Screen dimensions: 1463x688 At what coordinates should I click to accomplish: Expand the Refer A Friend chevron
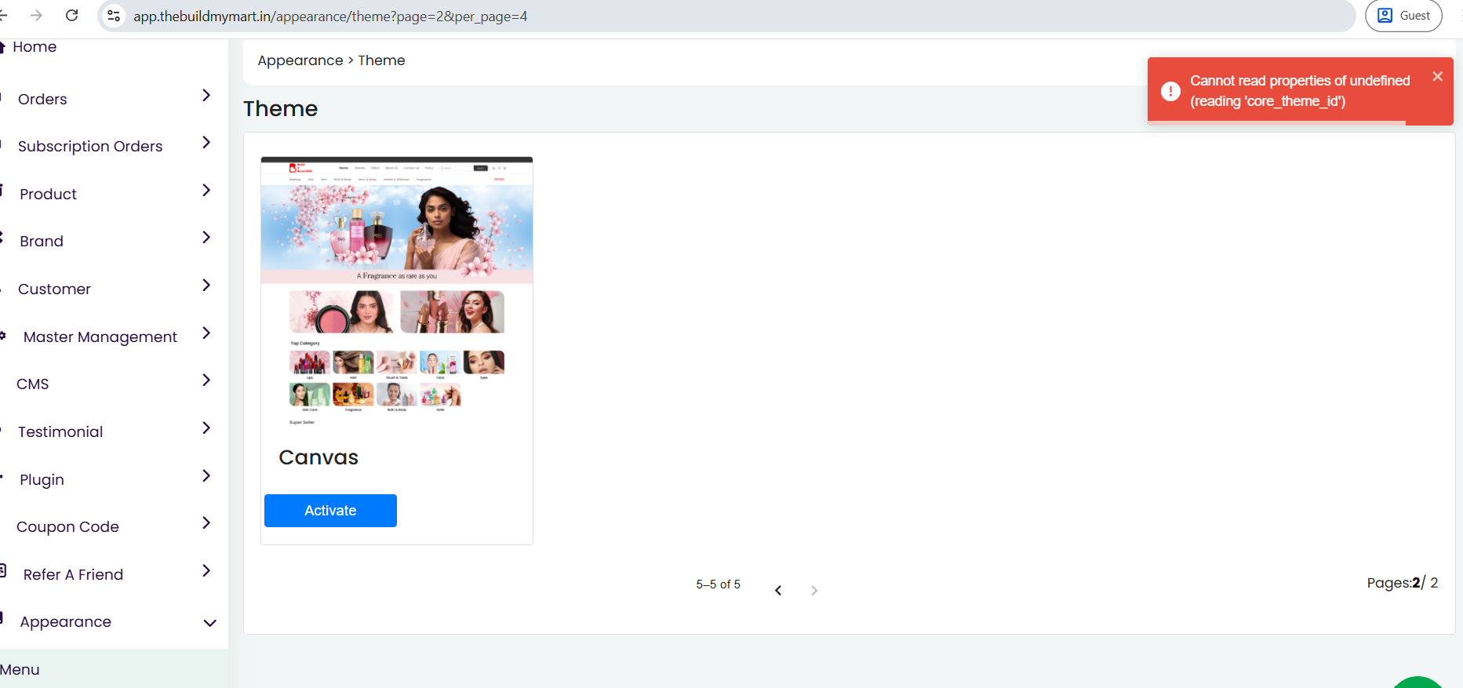(x=206, y=571)
